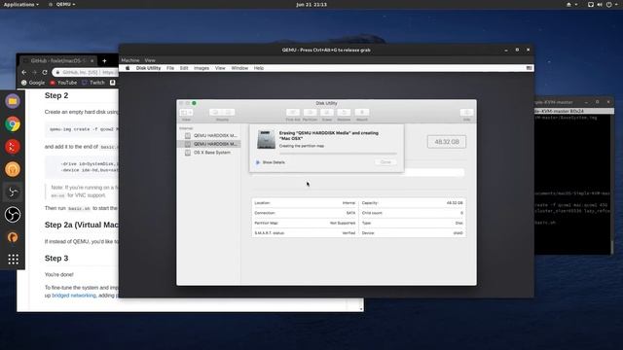Click the Partition toolbar icon
Image resolution: width=623 pixels, height=350 pixels.
tap(310, 113)
